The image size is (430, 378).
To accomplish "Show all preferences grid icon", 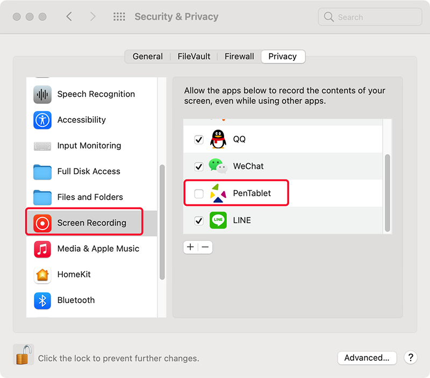I will (x=119, y=17).
